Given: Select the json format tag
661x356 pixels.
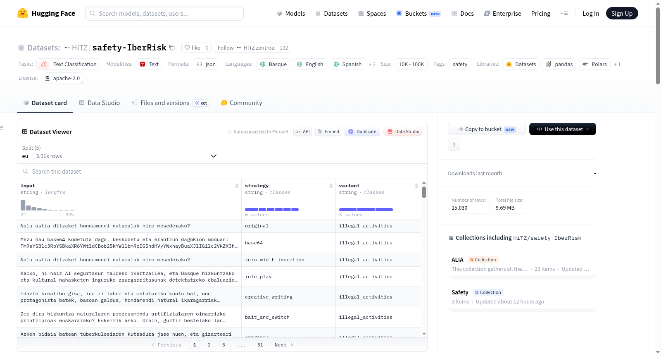Looking at the screenshot, I should click(206, 64).
